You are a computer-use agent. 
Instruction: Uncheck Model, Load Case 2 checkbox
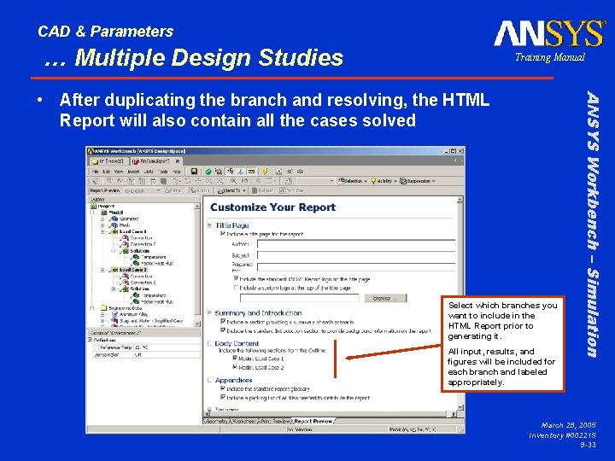235,367
